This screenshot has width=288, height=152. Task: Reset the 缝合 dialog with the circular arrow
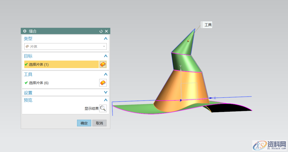pyautogui.click(x=101, y=31)
